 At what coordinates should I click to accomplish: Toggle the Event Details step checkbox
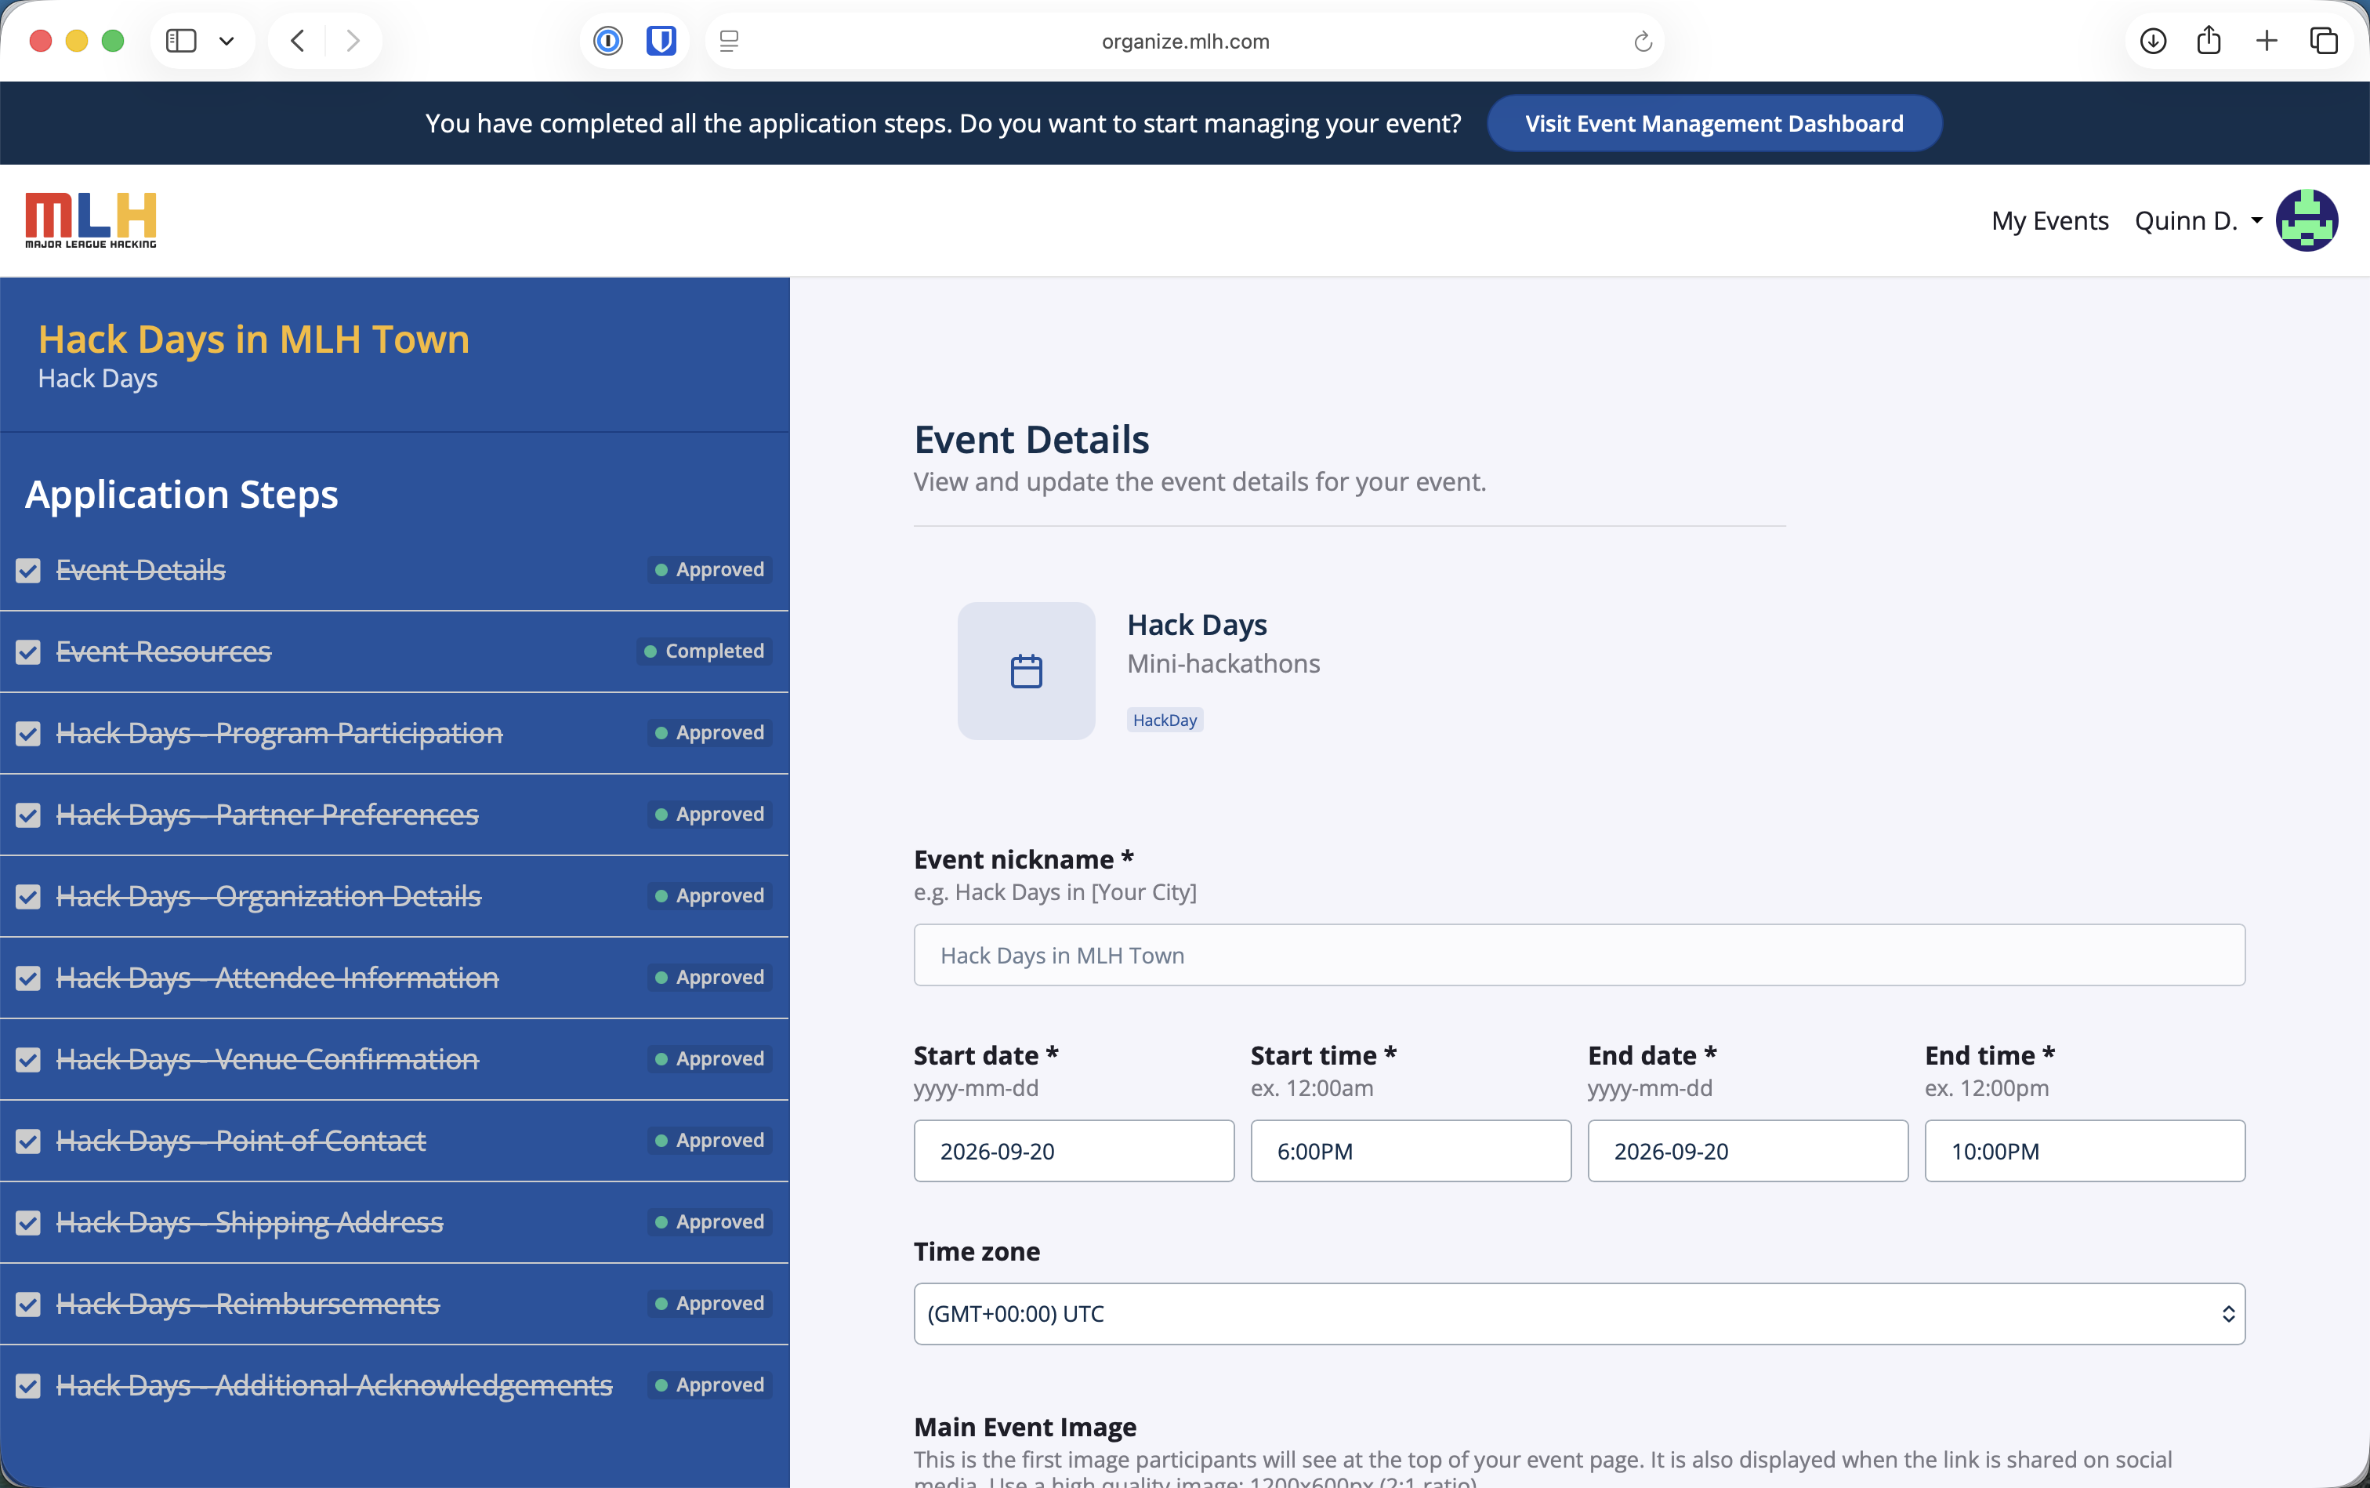tap(28, 571)
